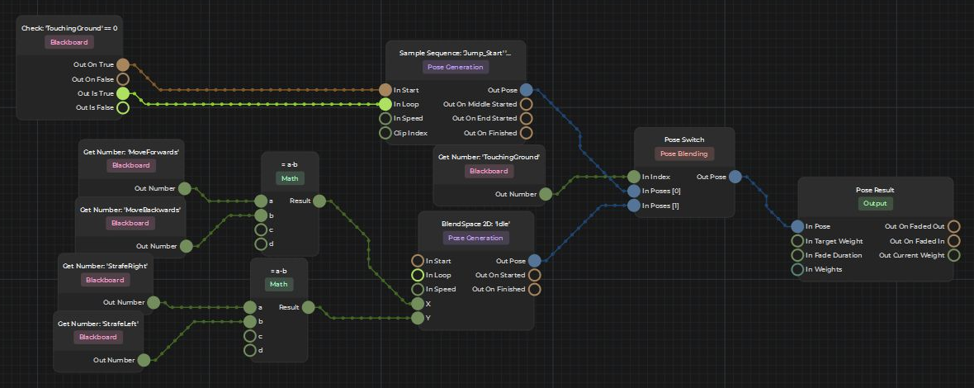Click the Out Current Weight pin
The image size is (974, 388).
tap(953, 255)
